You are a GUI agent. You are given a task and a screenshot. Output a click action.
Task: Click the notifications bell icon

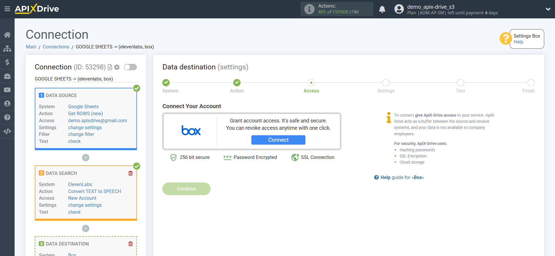(382, 9)
